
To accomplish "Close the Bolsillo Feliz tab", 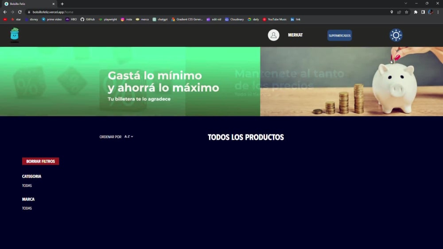I will [x=54, y=4].
